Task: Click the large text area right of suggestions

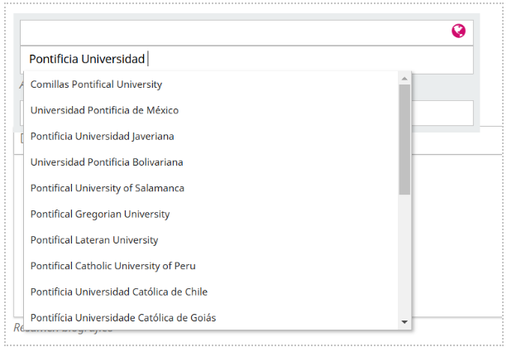Action: click(x=457, y=232)
